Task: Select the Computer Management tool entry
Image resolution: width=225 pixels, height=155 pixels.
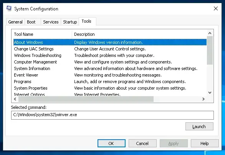Action: pyautogui.click(x=110, y=62)
